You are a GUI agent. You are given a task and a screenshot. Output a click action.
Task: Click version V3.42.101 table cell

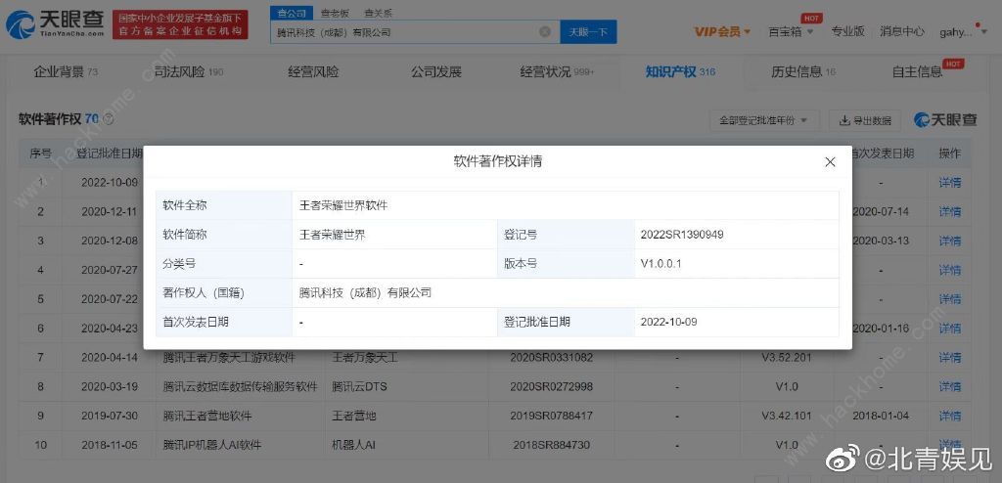pos(787,416)
